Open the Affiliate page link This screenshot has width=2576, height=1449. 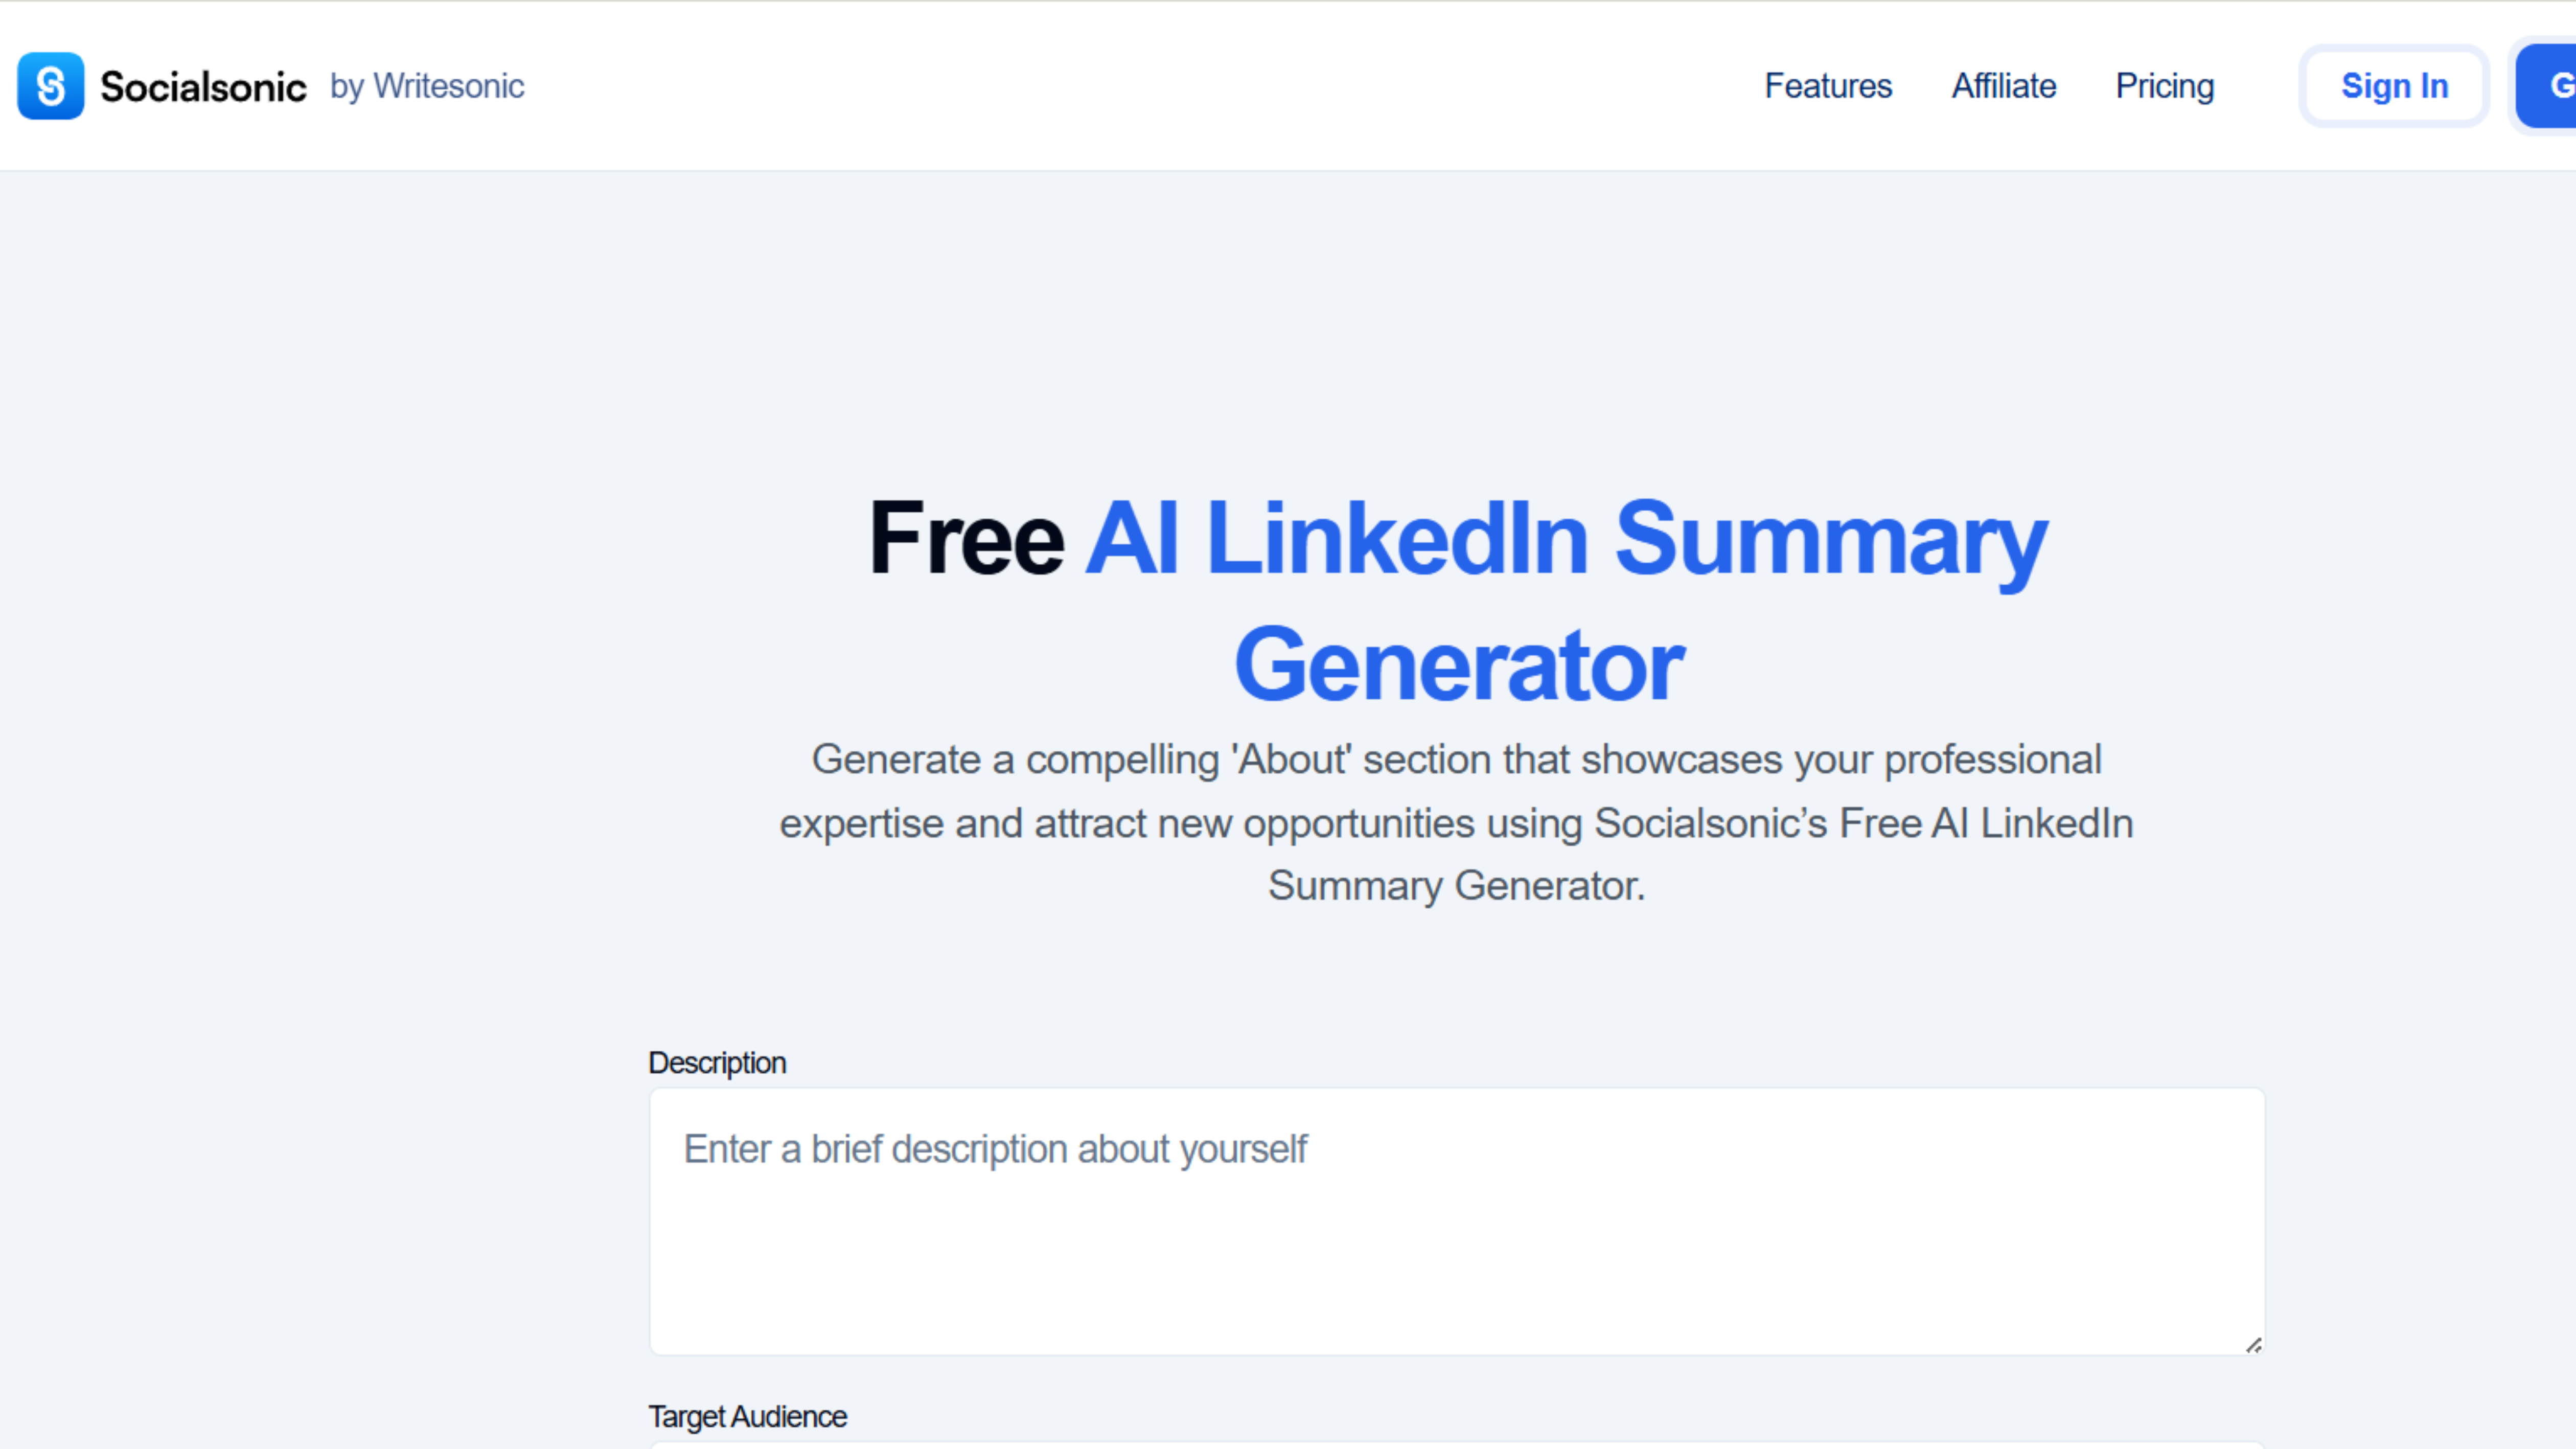pyautogui.click(x=2003, y=86)
